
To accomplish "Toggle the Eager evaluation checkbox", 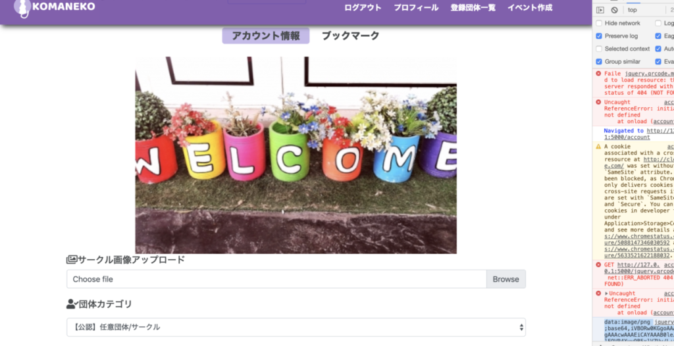I will (x=658, y=36).
